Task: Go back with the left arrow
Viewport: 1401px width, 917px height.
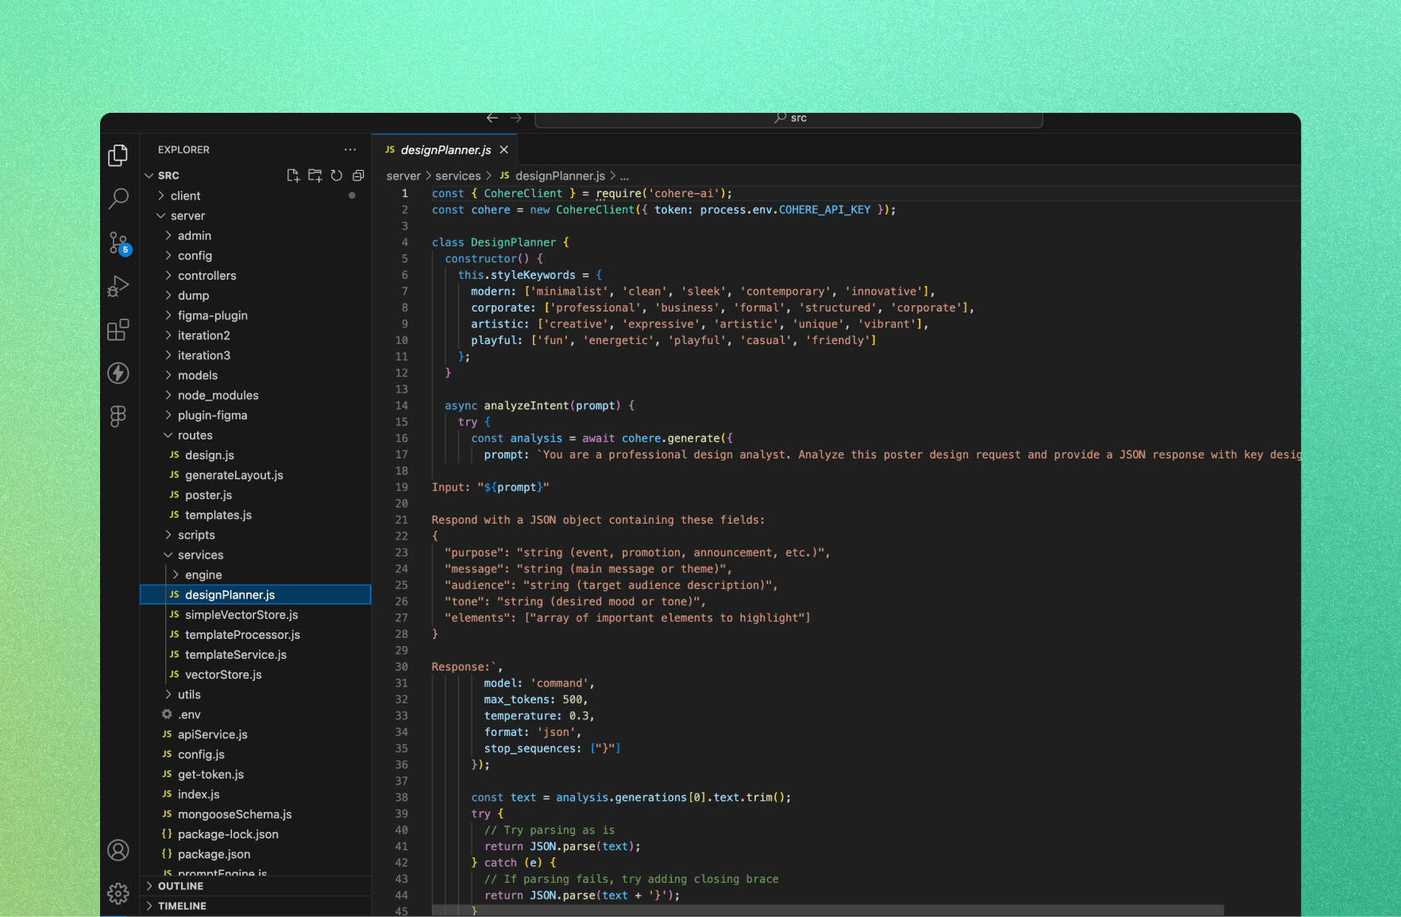Action: pos(492,118)
